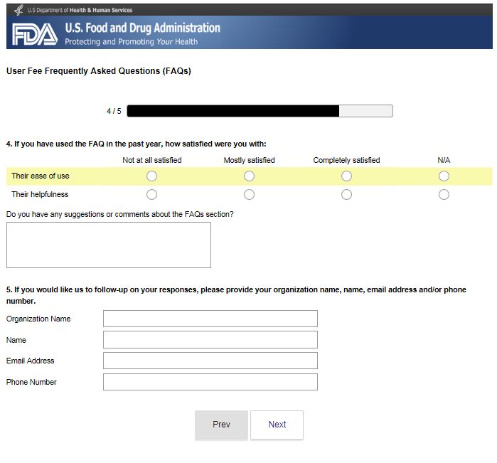The width and height of the screenshot is (497, 463).
Task: Focus the Email Address input
Action: (210, 361)
